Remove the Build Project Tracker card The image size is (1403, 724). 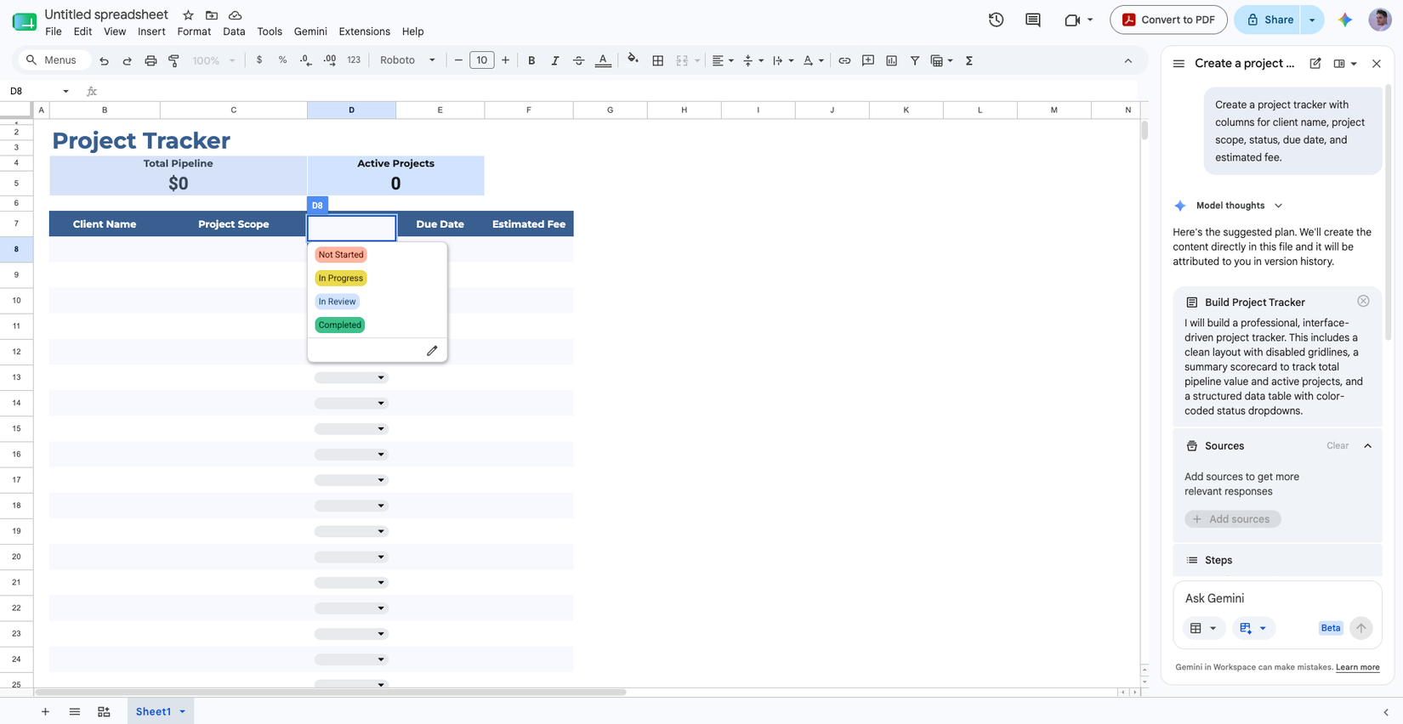coord(1363,301)
